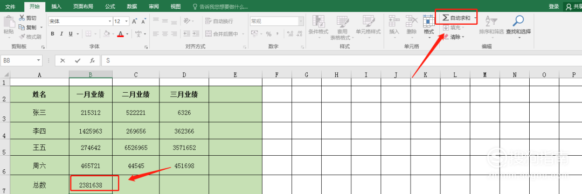Image resolution: width=582 pixels, height=194 pixels.
Task: Open the number format dropdown (常规)
Action: tap(301, 21)
